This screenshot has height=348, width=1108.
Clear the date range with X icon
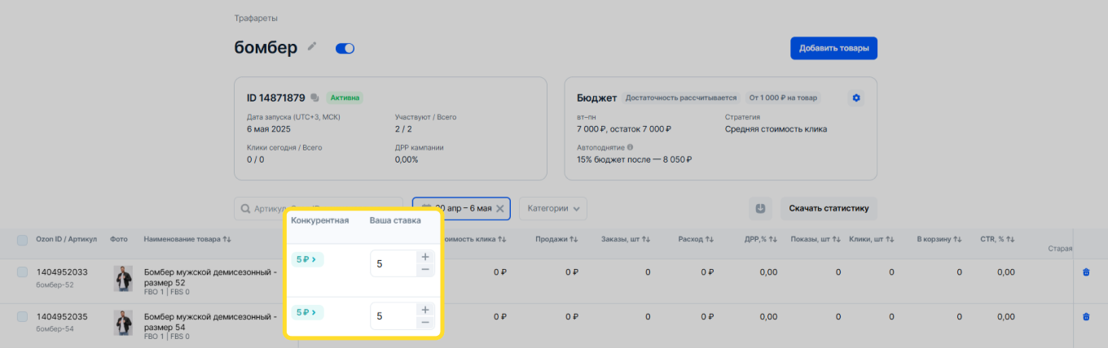[500, 209]
